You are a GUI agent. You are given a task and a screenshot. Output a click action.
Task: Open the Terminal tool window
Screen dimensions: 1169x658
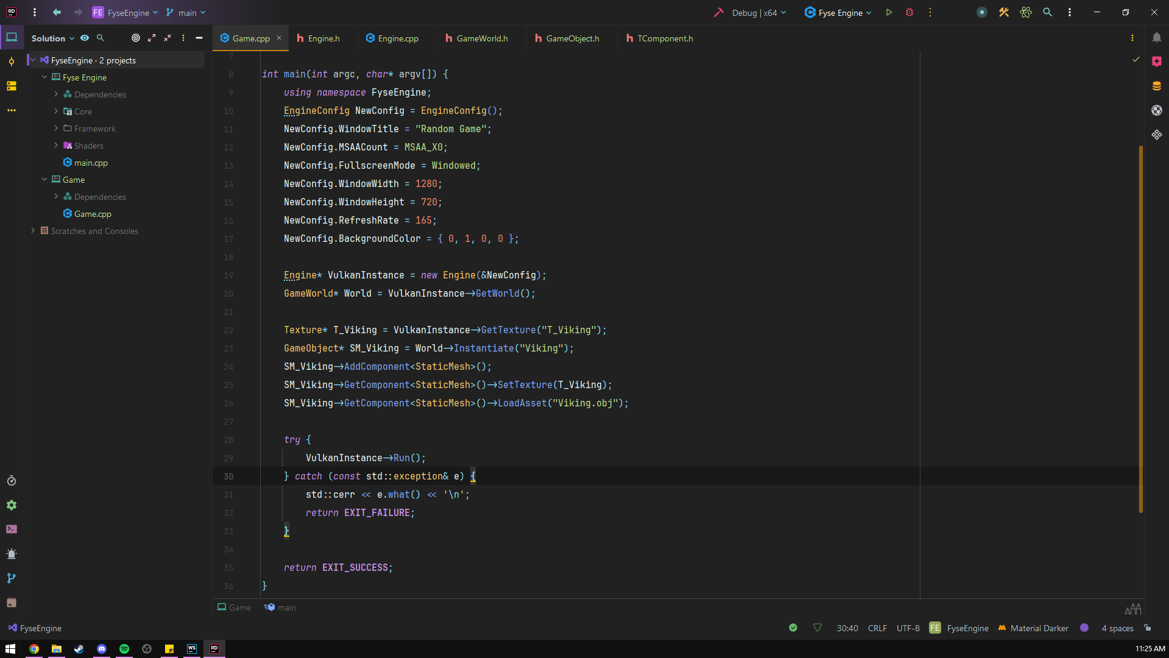point(12,529)
